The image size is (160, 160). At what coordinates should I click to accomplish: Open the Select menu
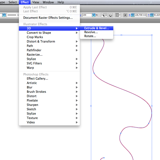click(x=13, y=2)
